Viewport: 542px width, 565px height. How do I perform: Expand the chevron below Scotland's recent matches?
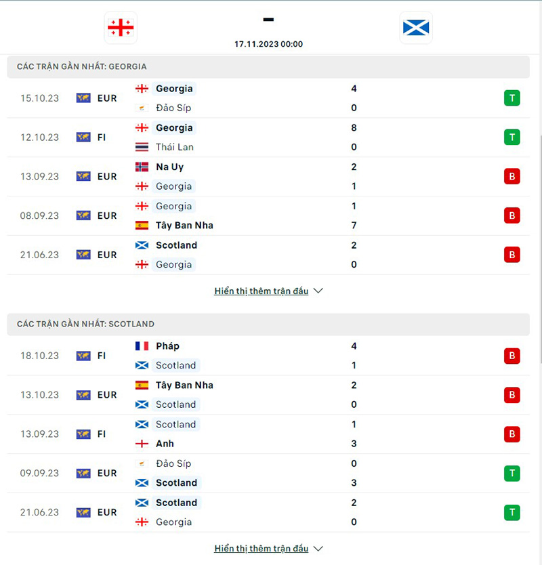[317, 549]
